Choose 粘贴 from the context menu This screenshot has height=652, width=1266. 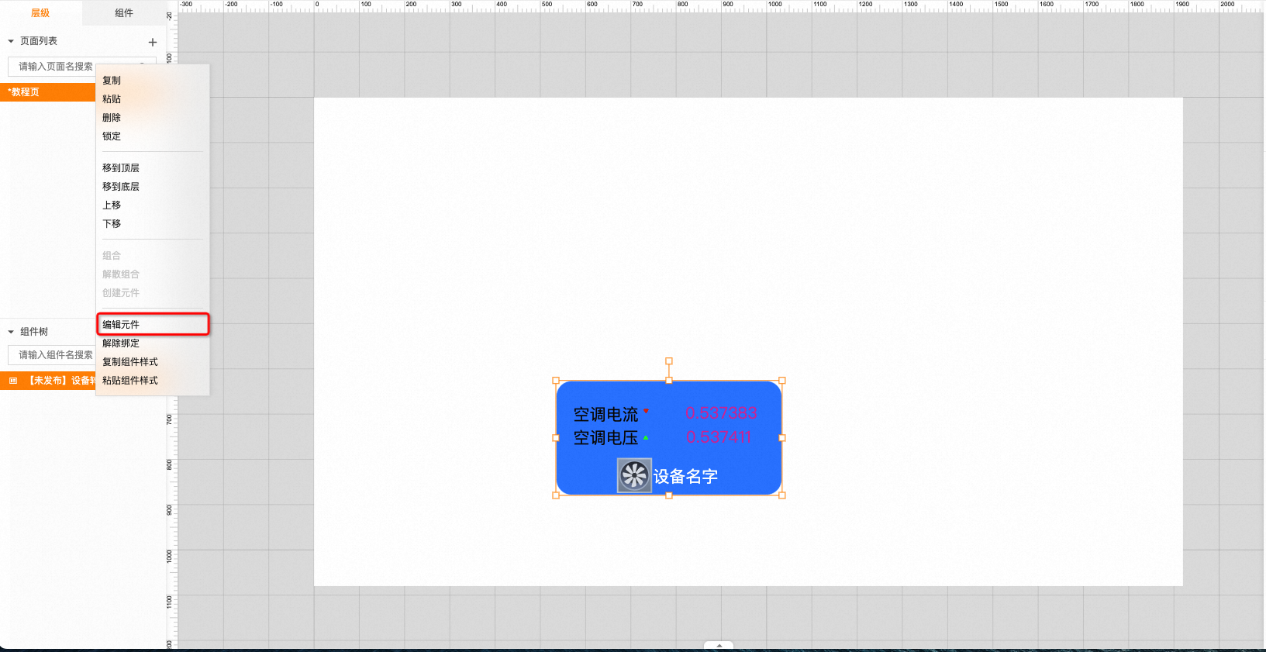(x=153, y=99)
